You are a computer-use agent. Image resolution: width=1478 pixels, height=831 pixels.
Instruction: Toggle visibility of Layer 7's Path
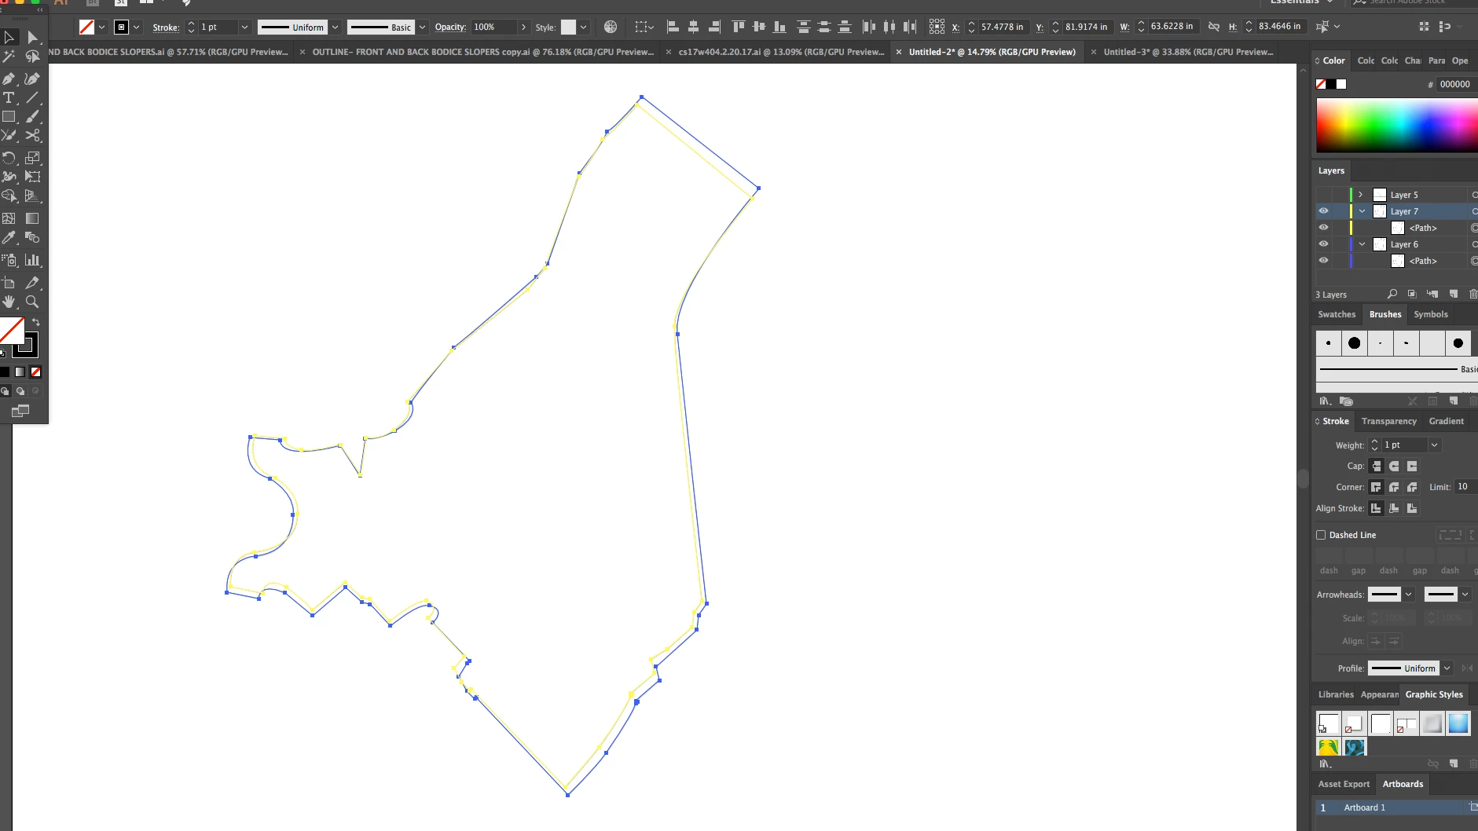1324,228
